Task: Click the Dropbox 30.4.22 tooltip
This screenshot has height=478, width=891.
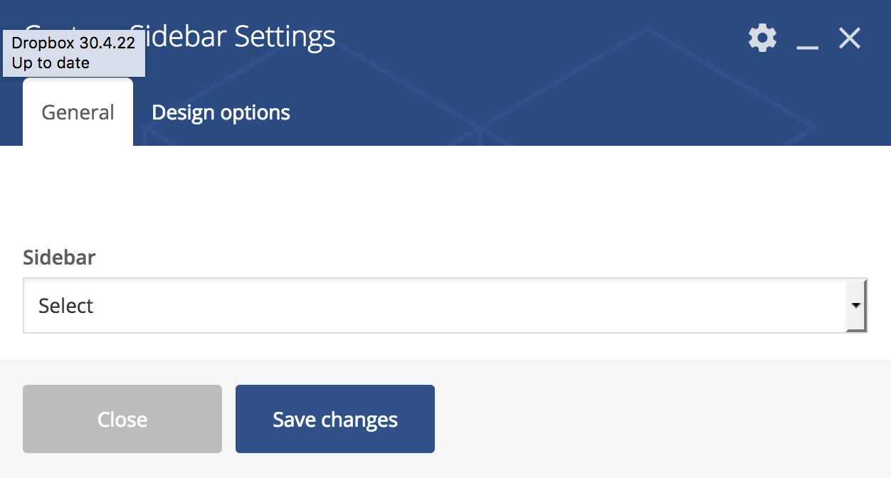Action: pos(74,53)
